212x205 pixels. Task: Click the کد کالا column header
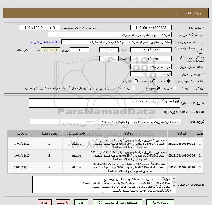click(182, 134)
